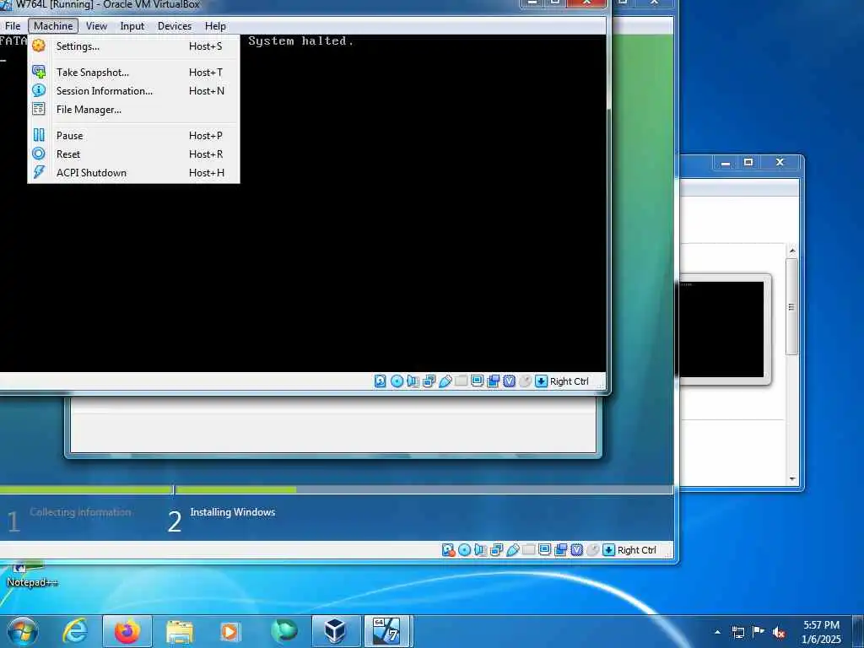Click the clock showing 5:57 PM
Image resolution: width=864 pixels, height=648 pixels.
click(821, 632)
